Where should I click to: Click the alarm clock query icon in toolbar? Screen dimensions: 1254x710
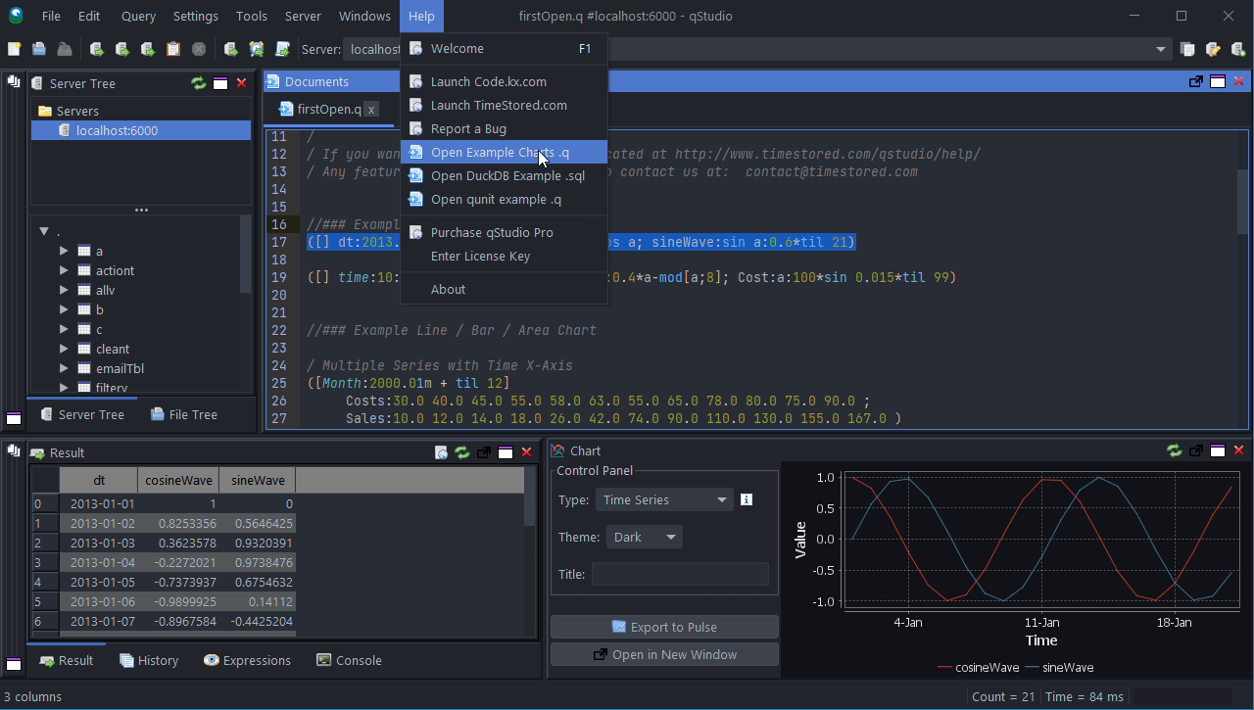(257, 49)
